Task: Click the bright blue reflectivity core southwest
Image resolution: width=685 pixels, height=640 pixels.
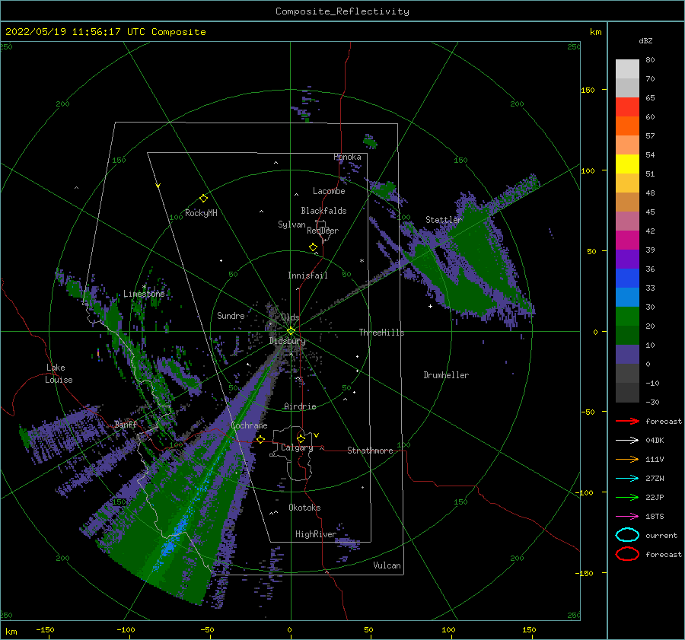Action: 172,542
